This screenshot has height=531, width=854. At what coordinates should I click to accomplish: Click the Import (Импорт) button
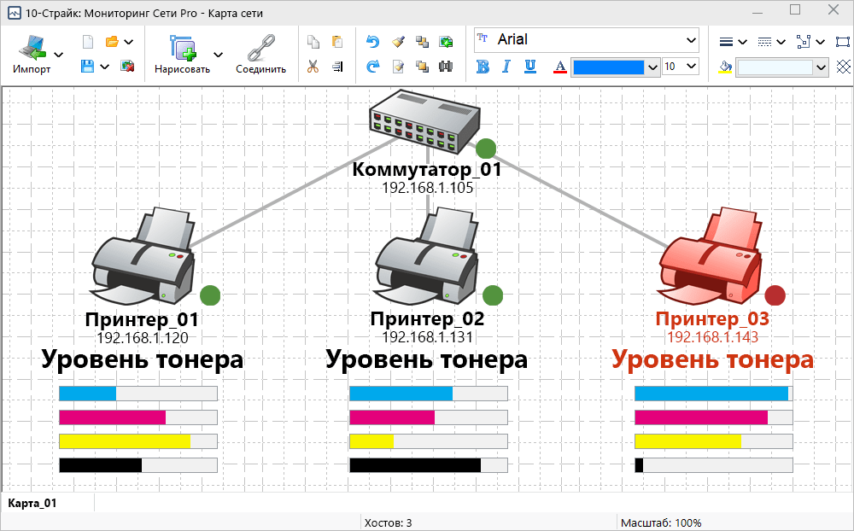pyautogui.click(x=32, y=54)
